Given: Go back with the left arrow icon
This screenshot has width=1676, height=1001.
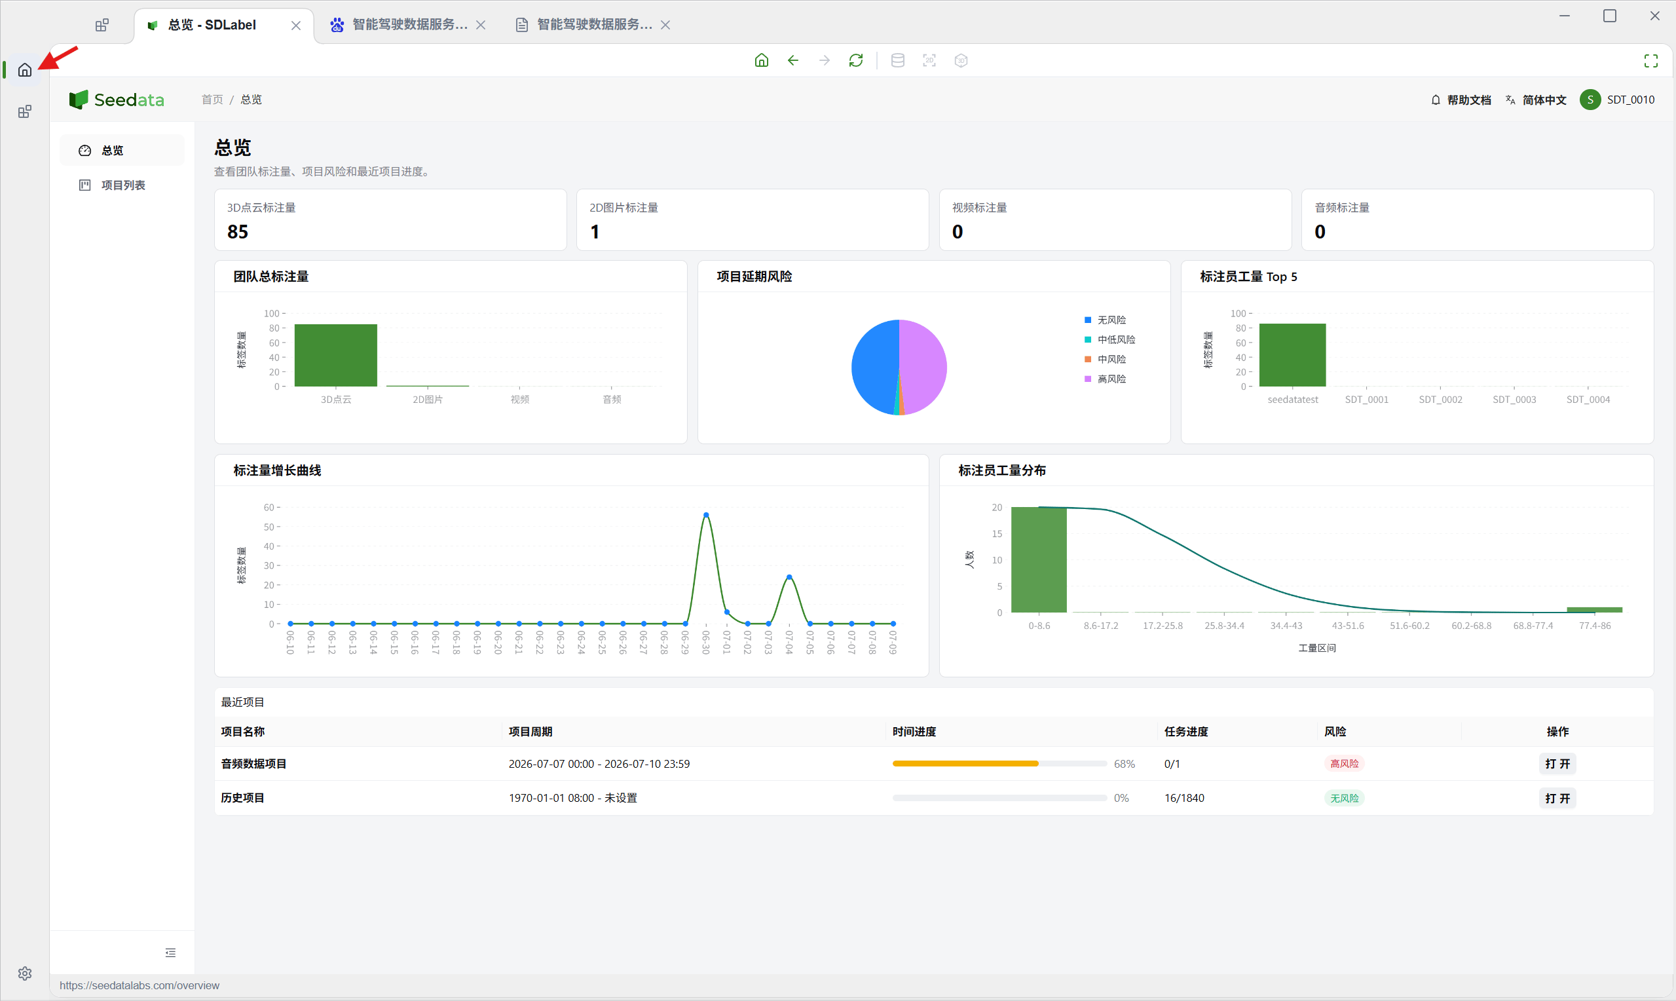Looking at the screenshot, I should 793,61.
